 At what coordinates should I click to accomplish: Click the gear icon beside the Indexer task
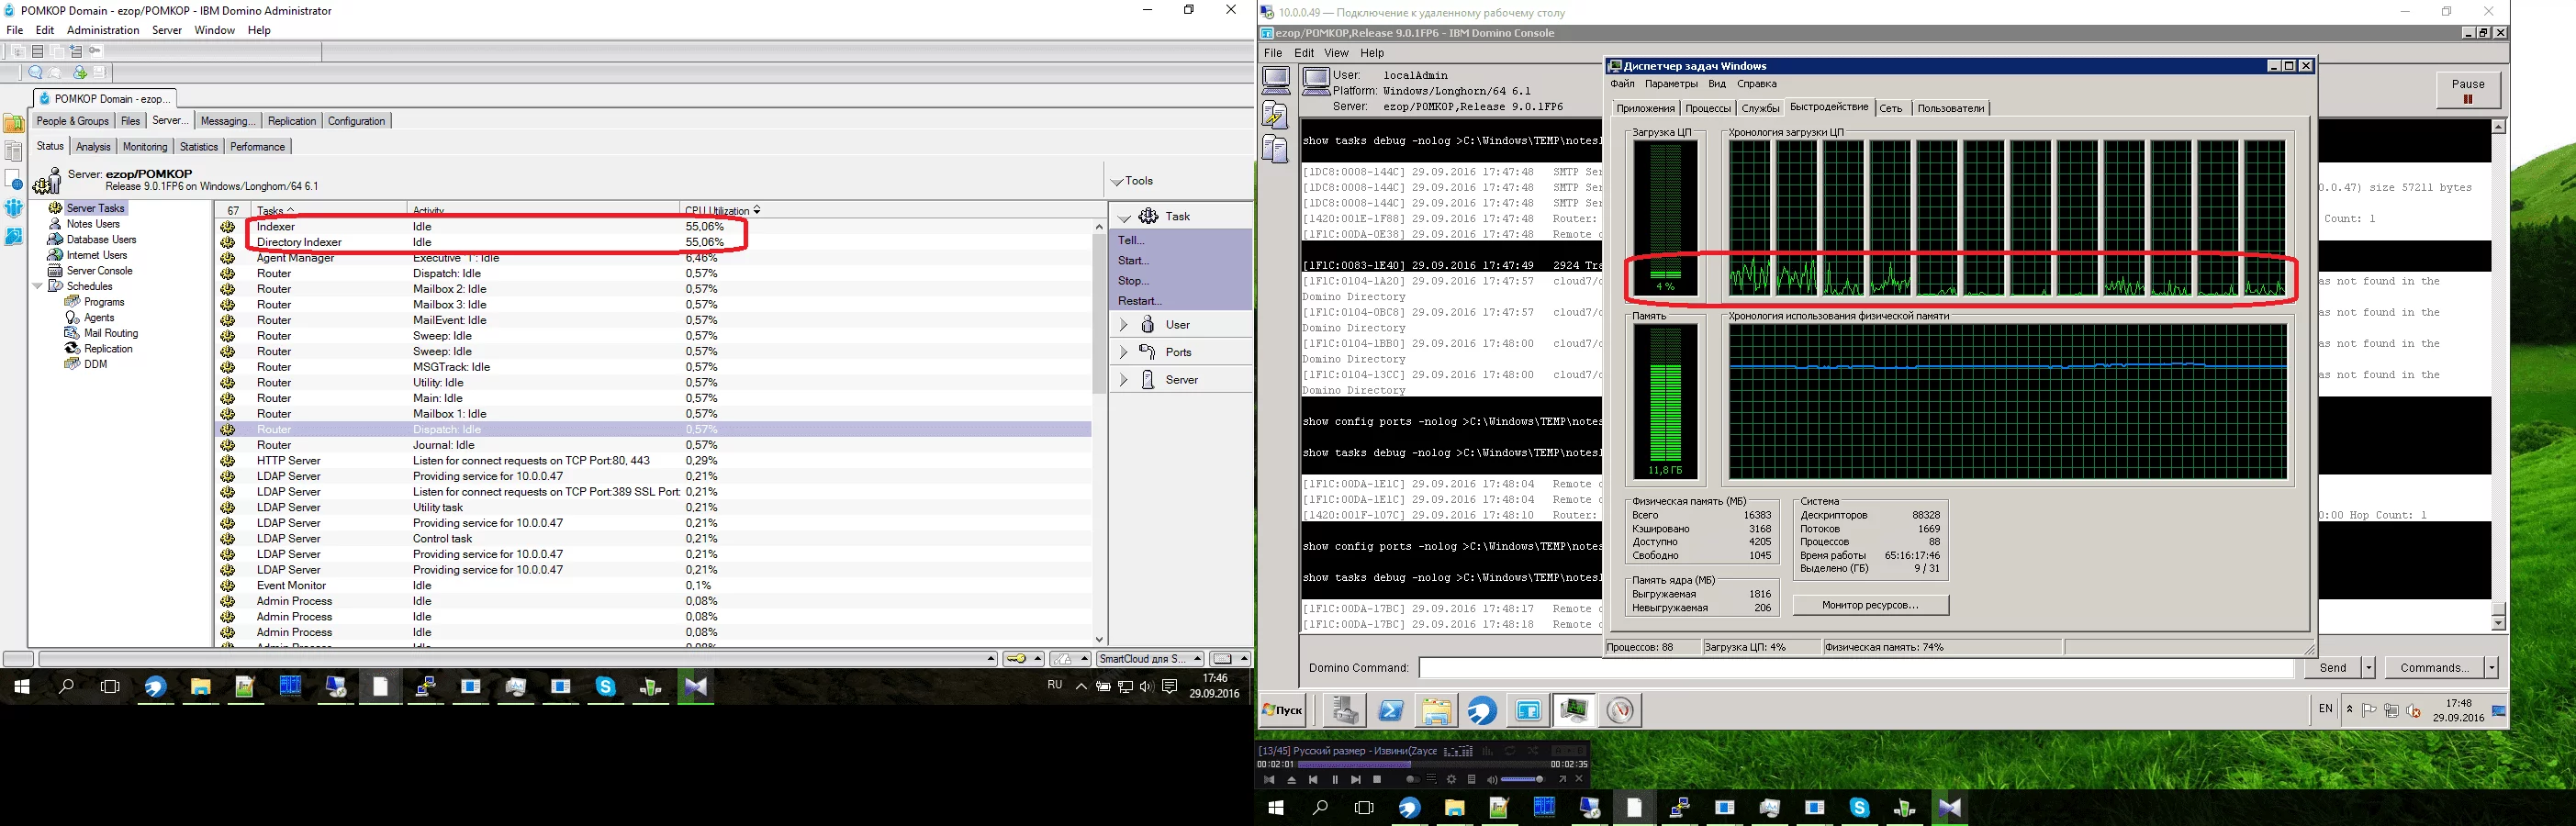pos(228,227)
